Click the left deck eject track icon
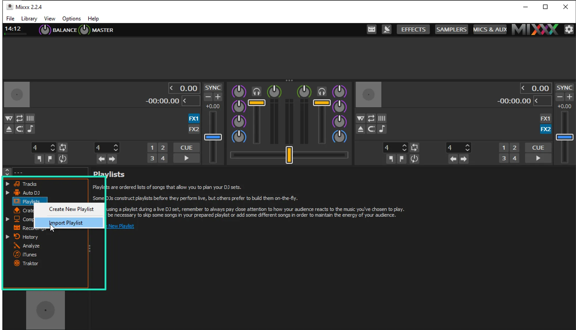Viewport: 576px width, 330px height. click(9, 129)
